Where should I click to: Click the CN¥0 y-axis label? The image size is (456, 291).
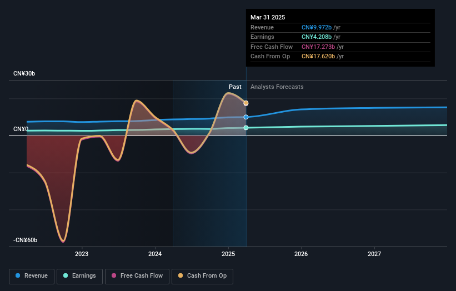pyautogui.click(x=21, y=129)
